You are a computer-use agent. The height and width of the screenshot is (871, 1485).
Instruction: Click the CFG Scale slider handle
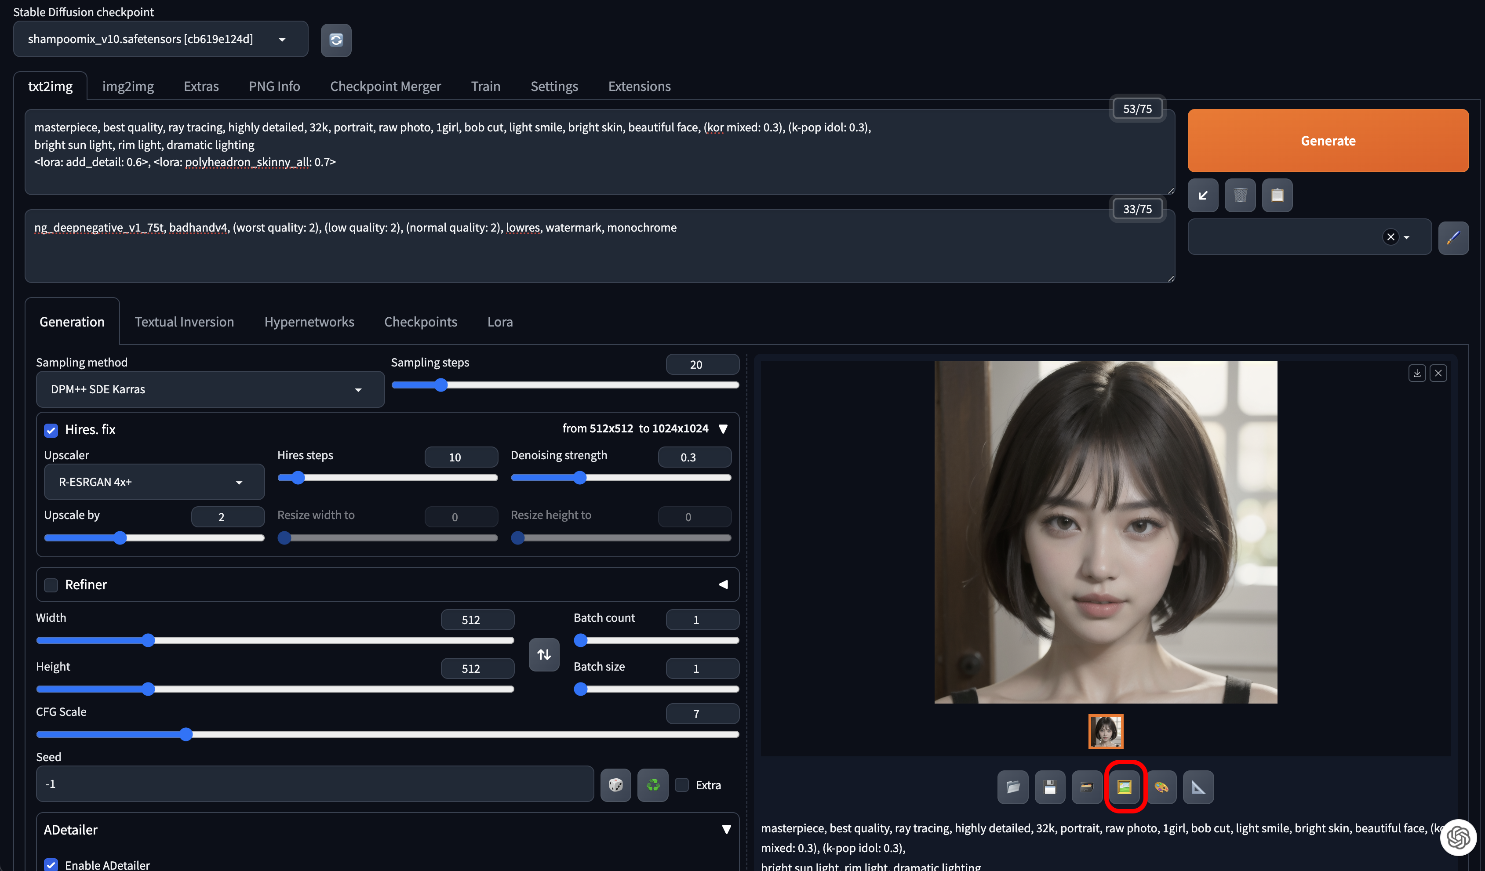pos(186,734)
